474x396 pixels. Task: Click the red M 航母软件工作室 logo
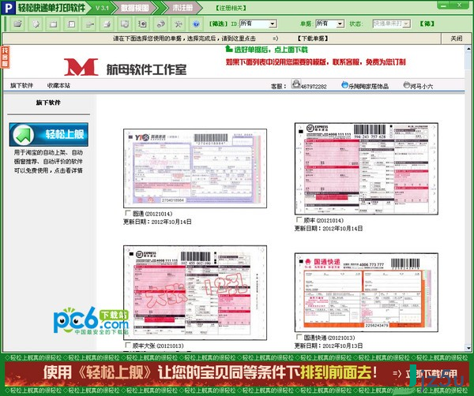click(x=125, y=67)
